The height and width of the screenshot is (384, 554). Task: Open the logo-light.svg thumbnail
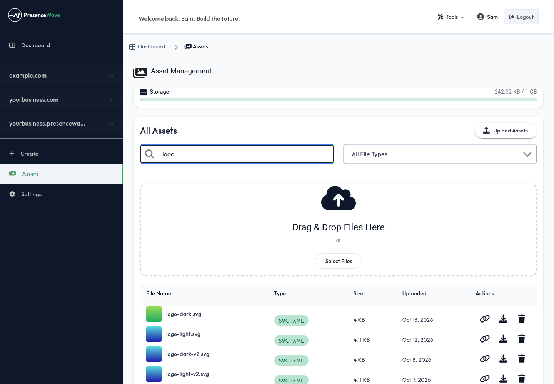(154, 334)
